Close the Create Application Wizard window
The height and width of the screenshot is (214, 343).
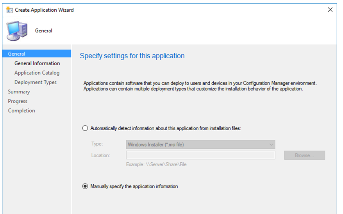point(330,10)
